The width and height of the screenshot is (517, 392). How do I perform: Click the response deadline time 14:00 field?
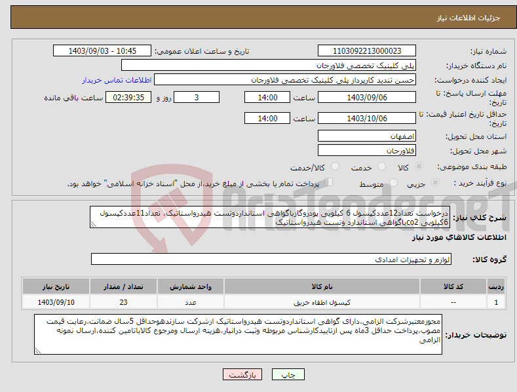267,97
